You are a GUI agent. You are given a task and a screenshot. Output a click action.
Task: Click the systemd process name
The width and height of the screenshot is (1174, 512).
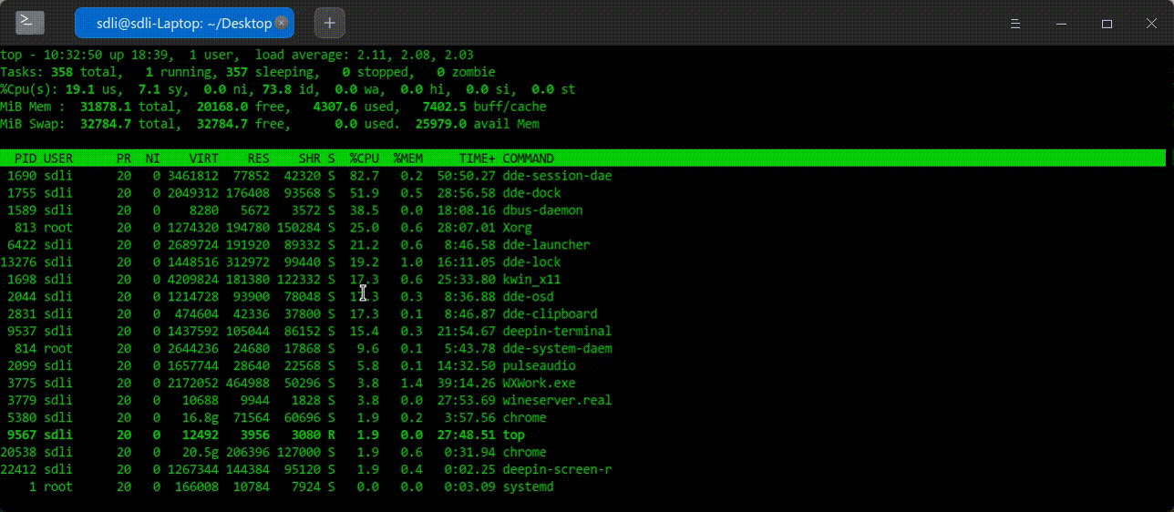(529, 487)
